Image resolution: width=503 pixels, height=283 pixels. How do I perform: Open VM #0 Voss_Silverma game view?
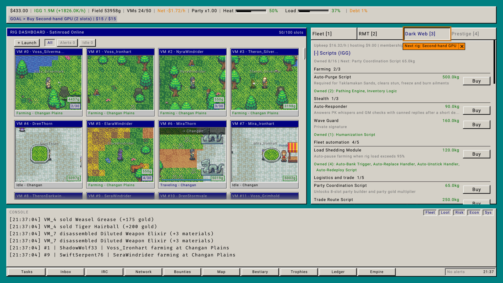click(48, 82)
